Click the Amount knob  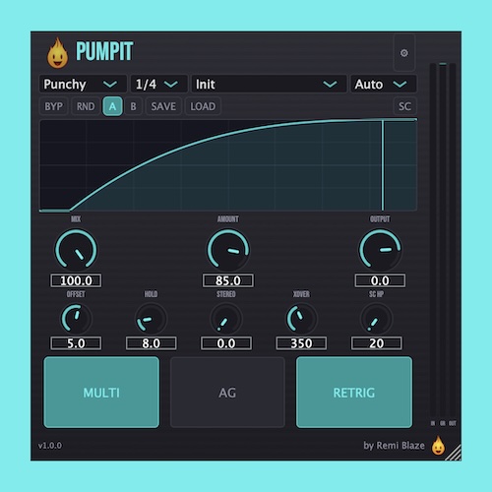tap(228, 250)
